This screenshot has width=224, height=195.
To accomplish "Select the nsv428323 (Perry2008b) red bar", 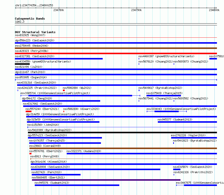I will click(116, 53).
